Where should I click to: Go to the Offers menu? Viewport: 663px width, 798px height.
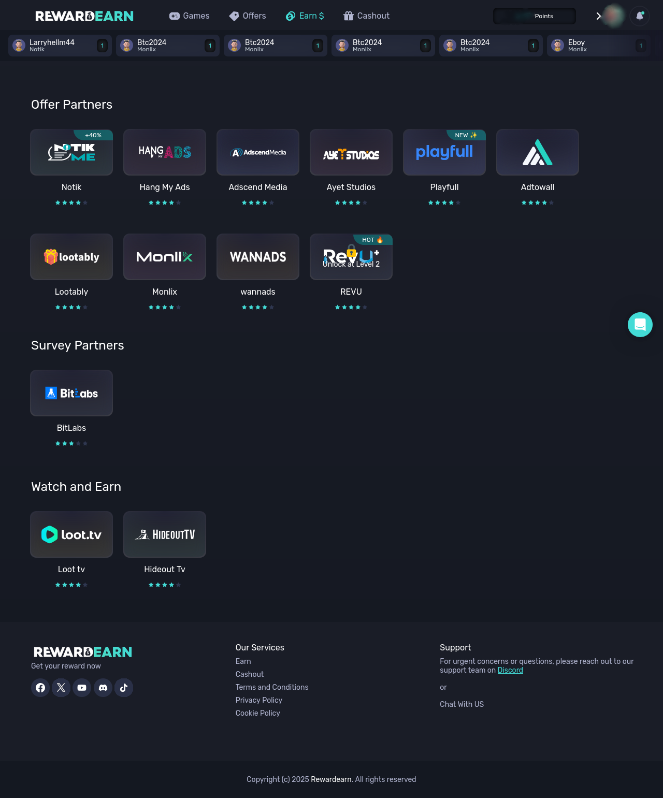(x=248, y=16)
